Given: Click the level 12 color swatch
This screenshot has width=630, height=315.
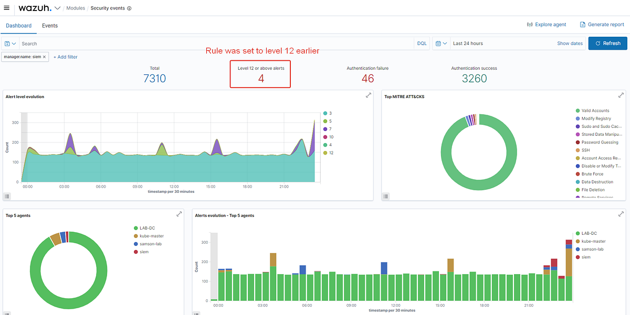Looking at the screenshot, I should pos(325,153).
